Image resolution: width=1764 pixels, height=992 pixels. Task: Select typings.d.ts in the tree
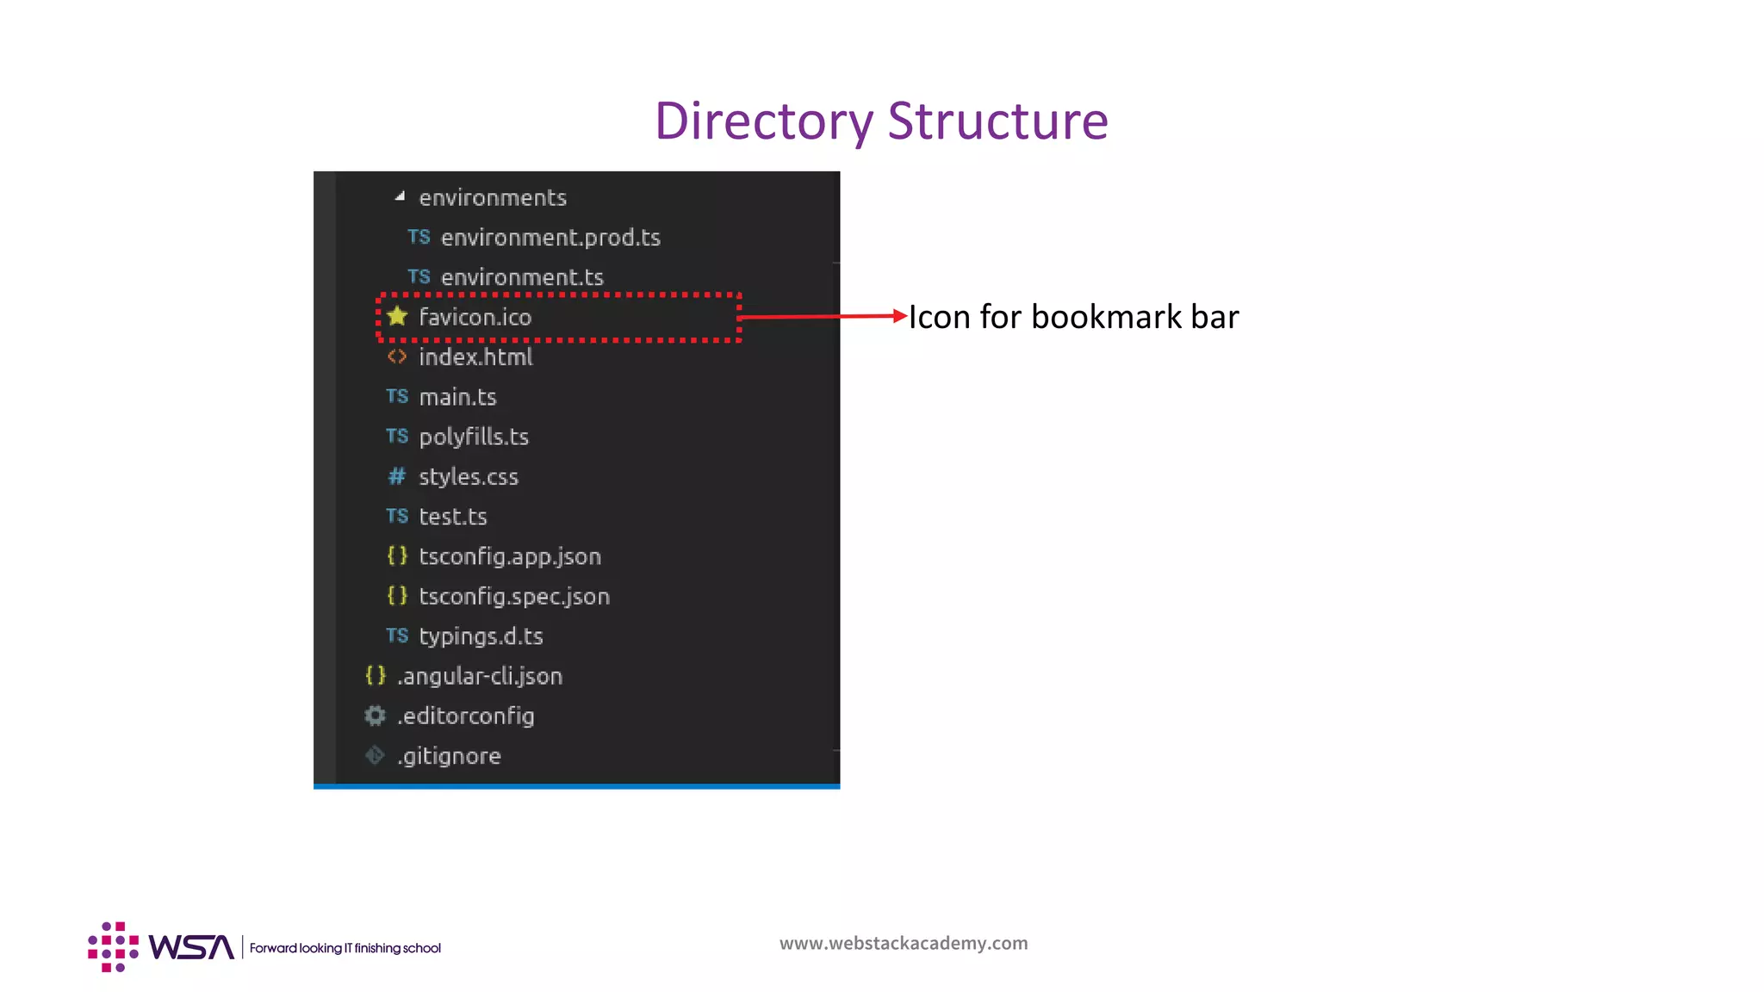481,636
